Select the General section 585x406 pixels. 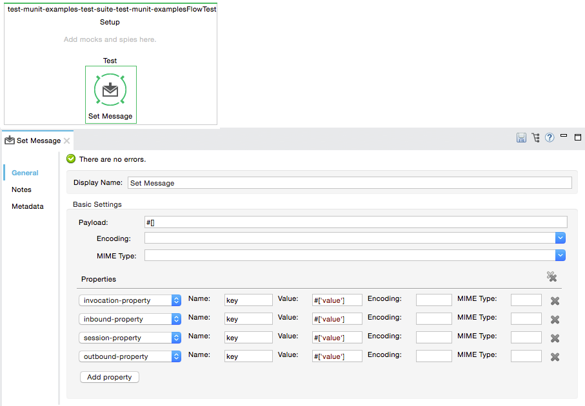coord(25,173)
